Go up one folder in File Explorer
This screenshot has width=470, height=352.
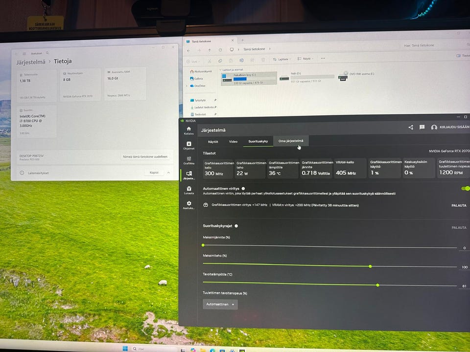point(210,50)
